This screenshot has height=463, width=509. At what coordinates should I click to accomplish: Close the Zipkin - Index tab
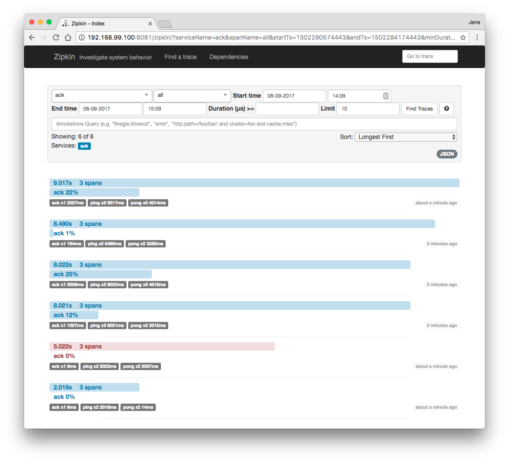[x=150, y=24]
